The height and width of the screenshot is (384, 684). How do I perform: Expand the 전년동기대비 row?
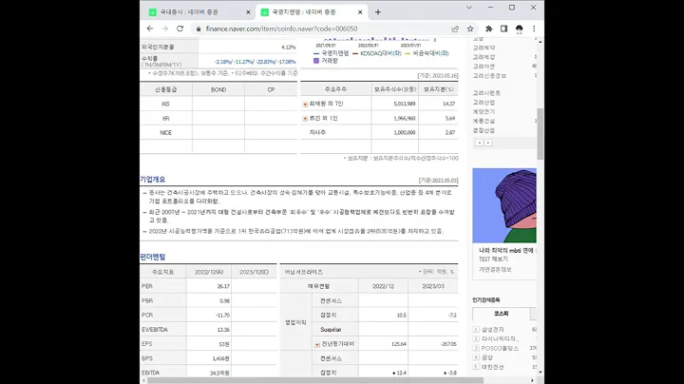[317, 344]
